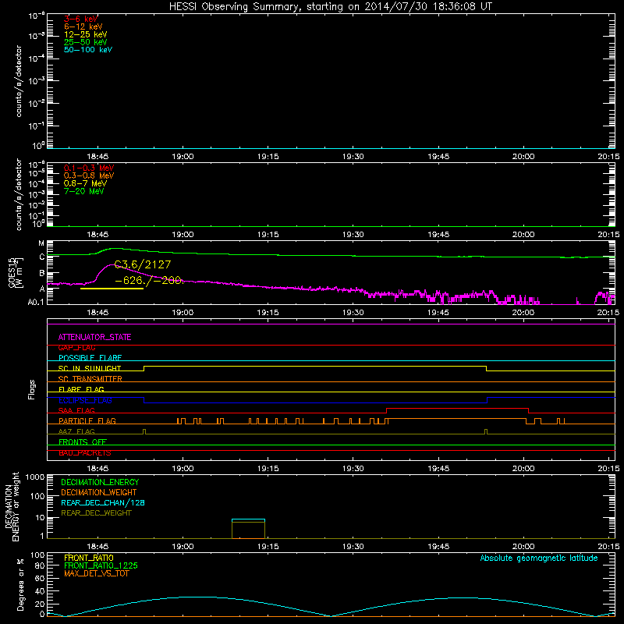Image resolution: width=624 pixels, height=624 pixels.
Task: Click the raised red SAA flag segment
Action: [458, 408]
